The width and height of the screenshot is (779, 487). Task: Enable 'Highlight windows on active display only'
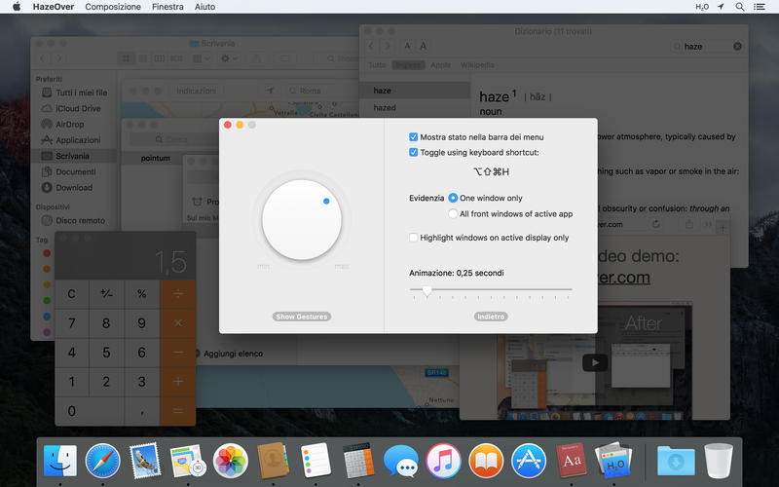[413, 238]
